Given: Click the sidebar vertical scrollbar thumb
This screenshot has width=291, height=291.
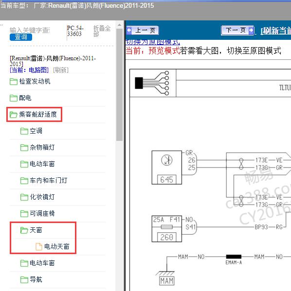Looking at the screenshot, I should (119, 85).
